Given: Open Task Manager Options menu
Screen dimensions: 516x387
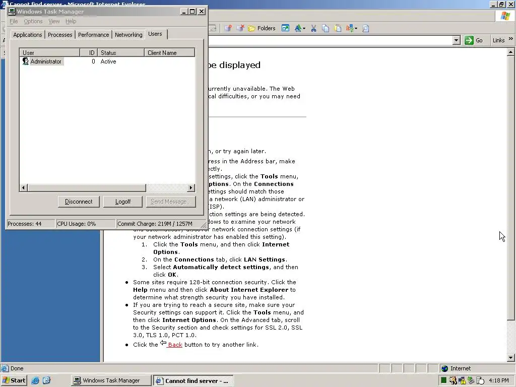Looking at the screenshot, I should coord(33,21).
